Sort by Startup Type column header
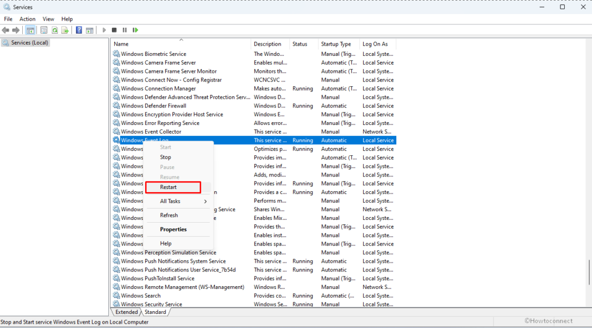 tap(339, 44)
